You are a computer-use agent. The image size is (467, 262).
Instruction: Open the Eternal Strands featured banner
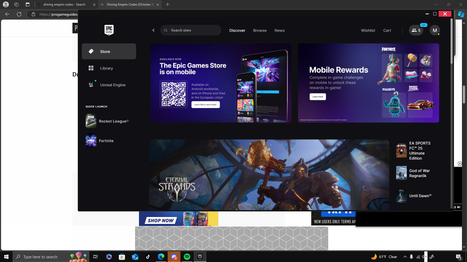(x=269, y=175)
